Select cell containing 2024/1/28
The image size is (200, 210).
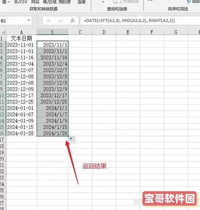(x=53, y=133)
